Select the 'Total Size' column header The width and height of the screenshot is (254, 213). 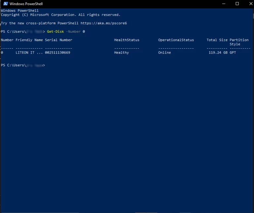[x=217, y=40]
